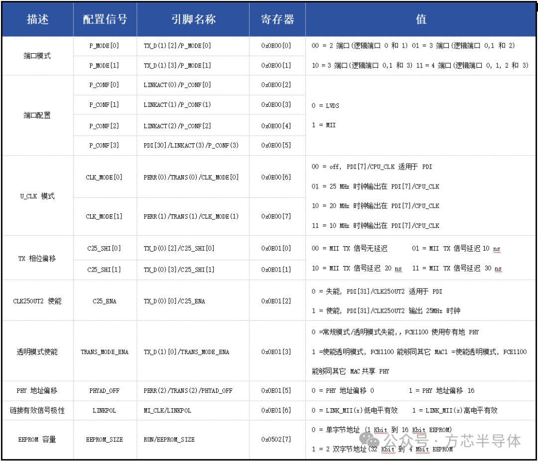Viewport: 538px width, 462px height.
Task: Select register cell 0x0E01[2]
Action: (277, 301)
